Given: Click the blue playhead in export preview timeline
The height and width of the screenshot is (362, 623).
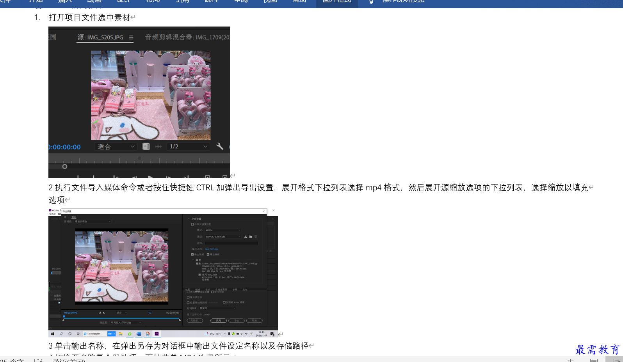Looking at the screenshot, I should click(x=64, y=316).
